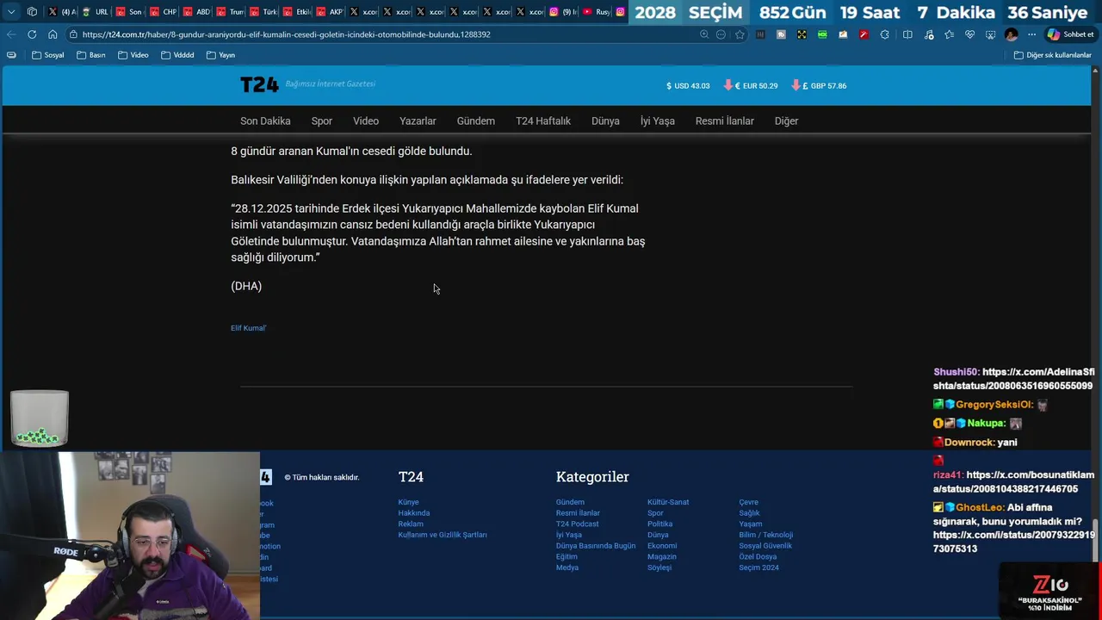Open the Video bookmarks folder
Image resolution: width=1102 pixels, height=620 pixels.
point(133,55)
